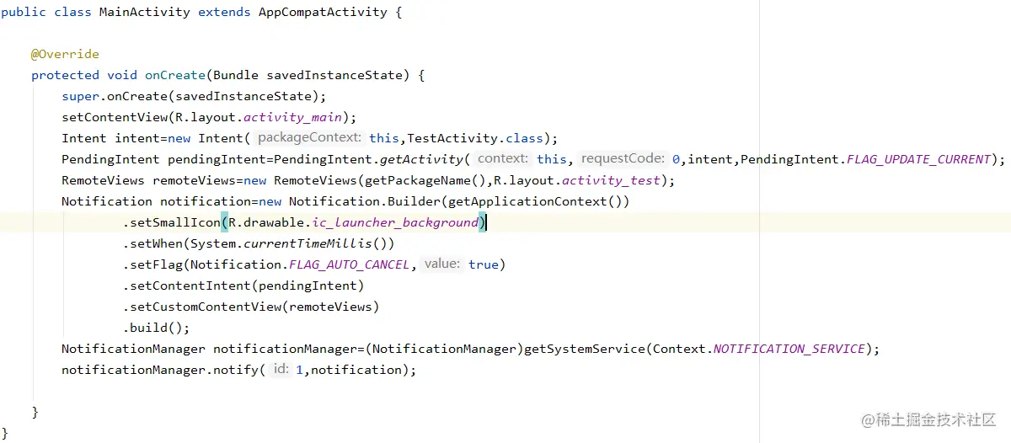Click the requestCode parameter hint
This screenshot has width=1011, height=443.
click(623, 158)
